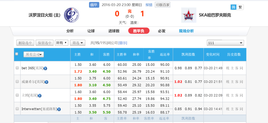The height and width of the screenshot is (123, 268).
Task: Check the 威廉希尔 row checkbox
Action: (x=17, y=81)
